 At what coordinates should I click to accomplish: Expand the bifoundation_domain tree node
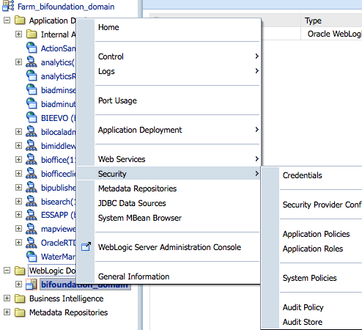(x=18, y=284)
